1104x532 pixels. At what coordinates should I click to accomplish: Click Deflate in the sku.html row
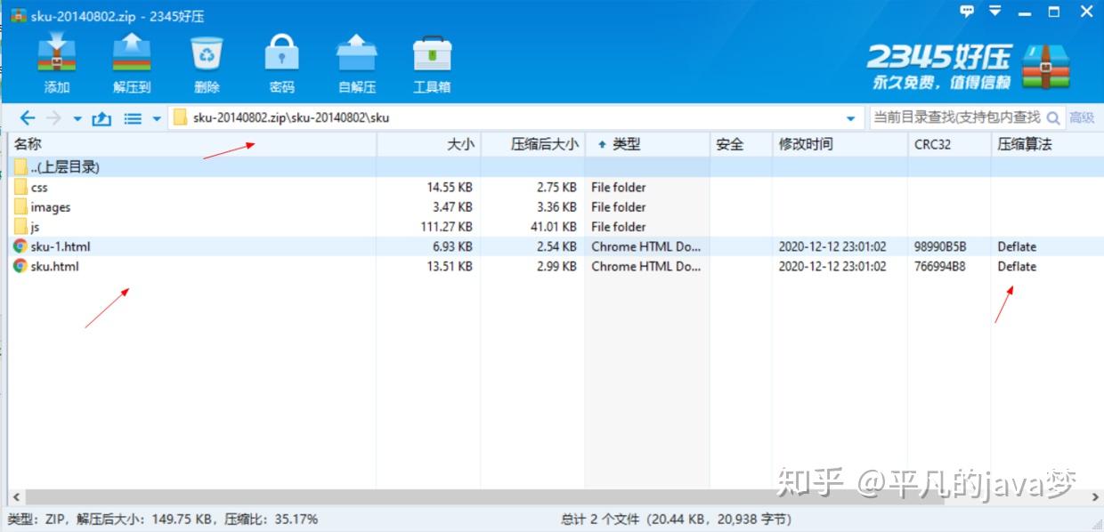click(1017, 266)
